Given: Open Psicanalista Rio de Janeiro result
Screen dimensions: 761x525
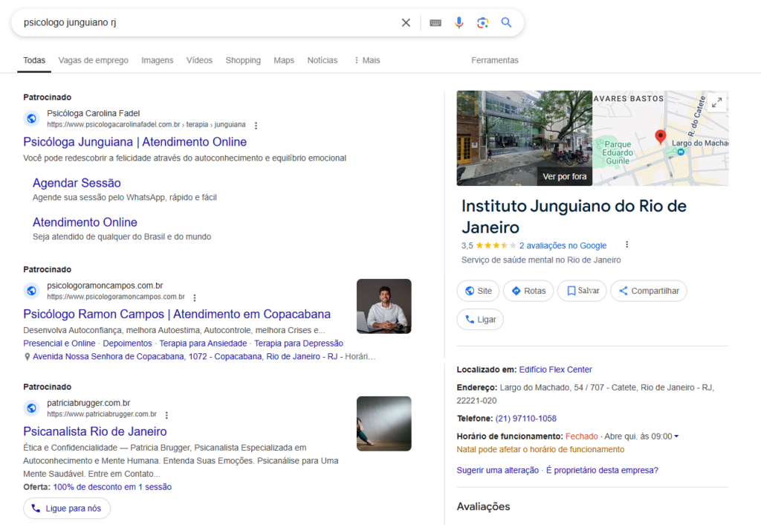Looking at the screenshot, I should coord(95,432).
